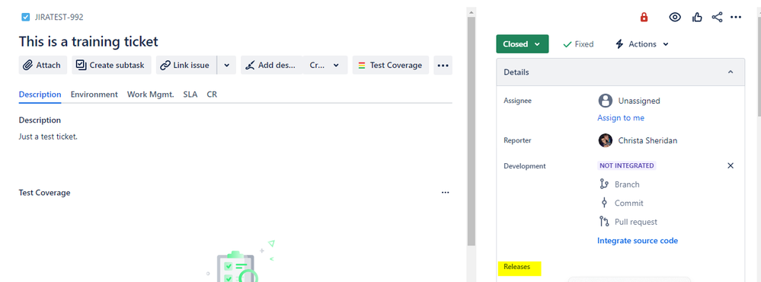Open the Cr... dropdown

(325, 65)
